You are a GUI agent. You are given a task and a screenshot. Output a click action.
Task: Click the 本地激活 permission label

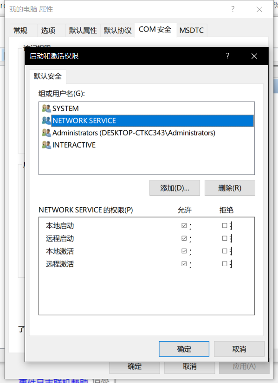click(60, 251)
